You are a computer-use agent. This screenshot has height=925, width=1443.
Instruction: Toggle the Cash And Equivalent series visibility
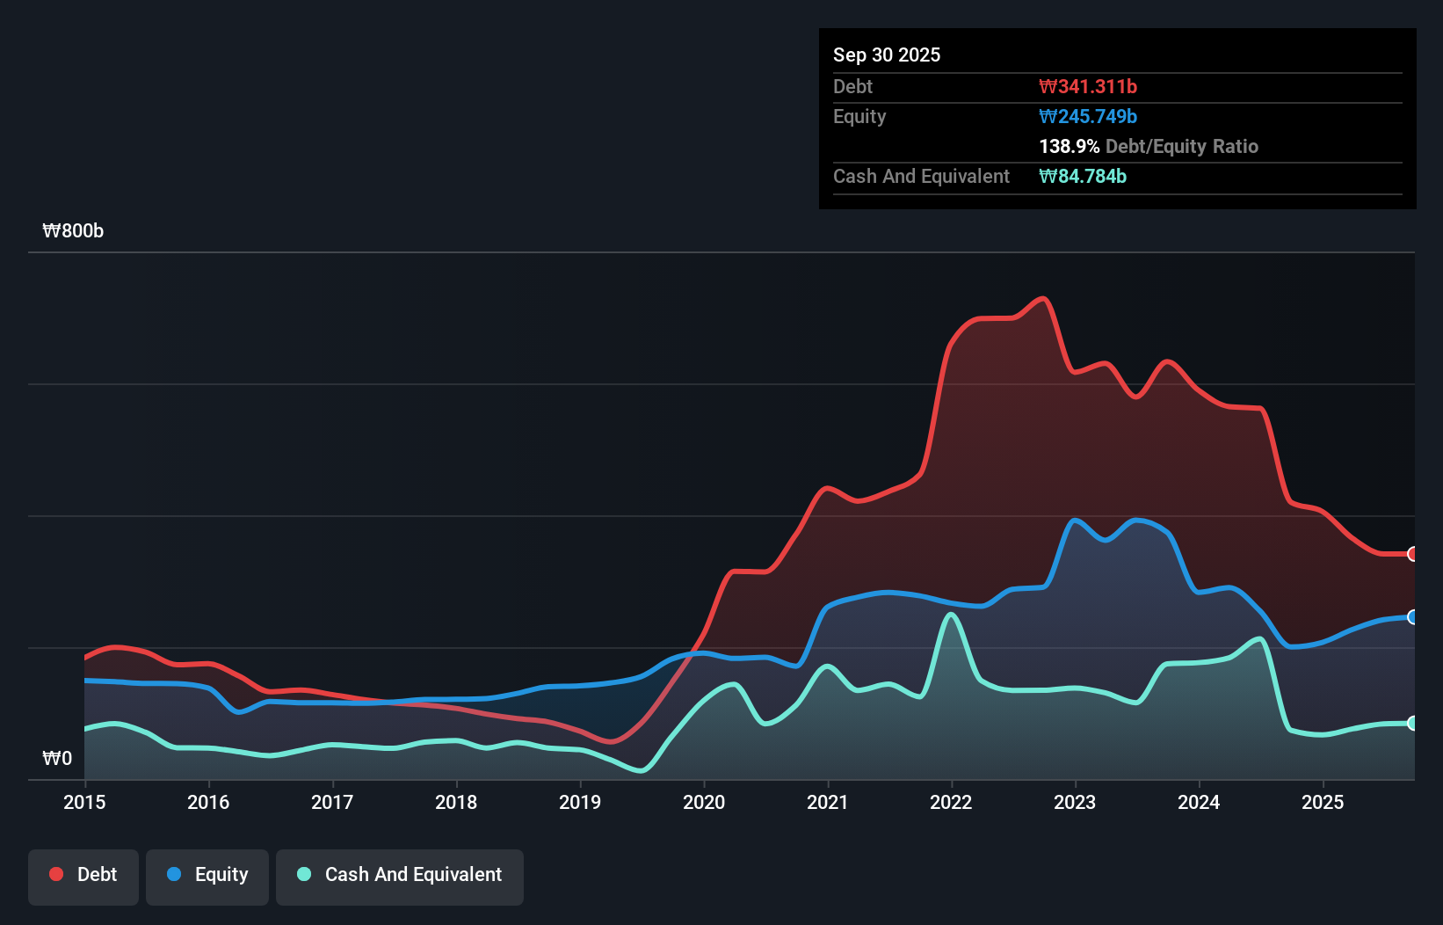(x=399, y=876)
